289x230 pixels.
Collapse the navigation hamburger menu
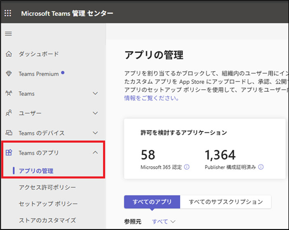(x=8, y=34)
